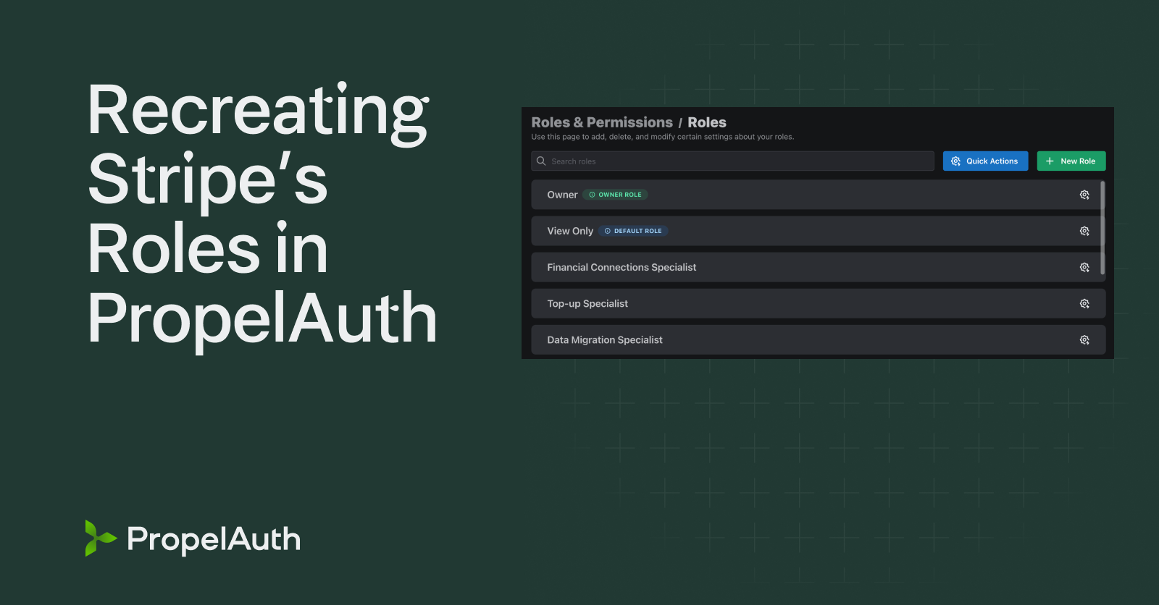Go to Roles & Permissions breadcrumb
Viewport: 1159px width, 605px height.
(x=602, y=122)
